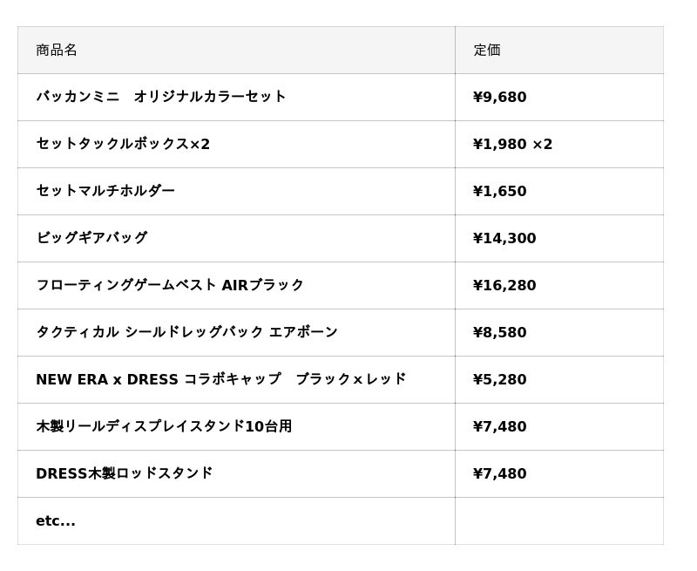Select the セットマルチホルダー product name

click(x=105, y=191)
